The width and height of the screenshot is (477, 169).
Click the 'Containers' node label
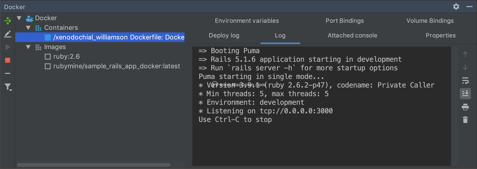tap(61, 28)
